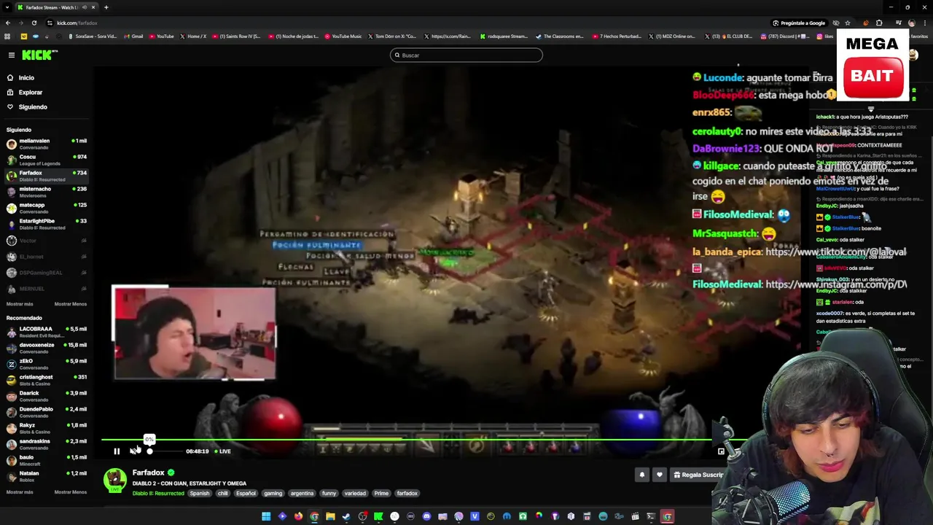Click the Buscar search field

[466, 55]
